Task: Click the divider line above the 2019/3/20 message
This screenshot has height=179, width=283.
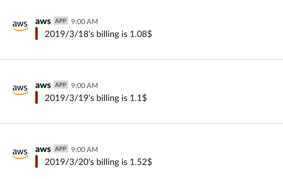Action: (141, 124)
